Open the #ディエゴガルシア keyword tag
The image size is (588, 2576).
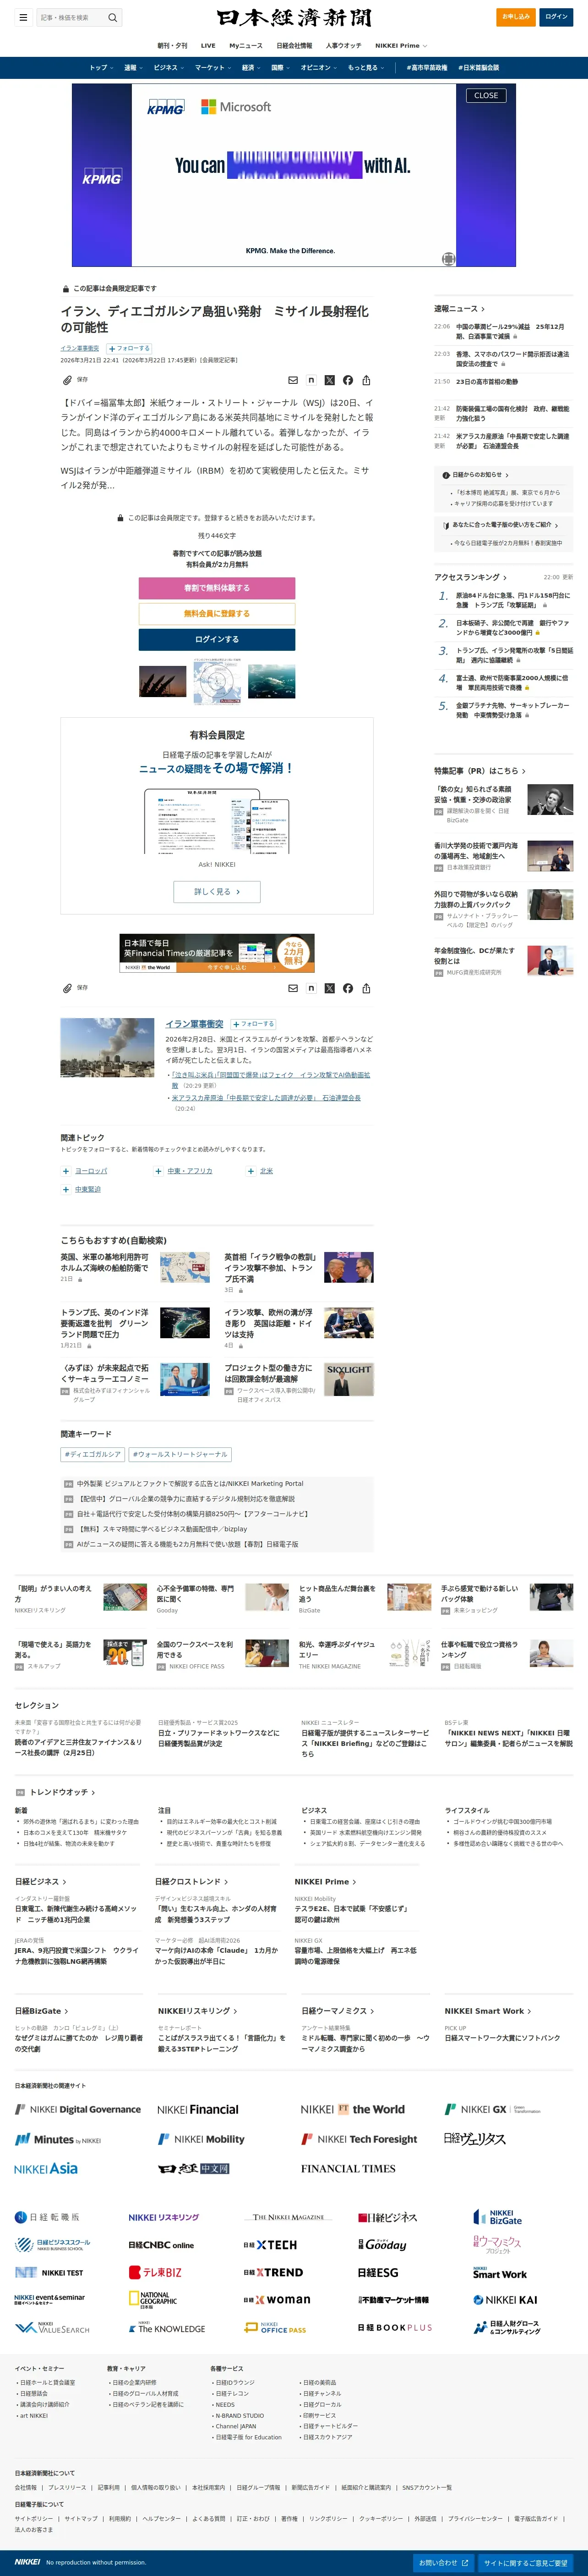pos(92,1455)
